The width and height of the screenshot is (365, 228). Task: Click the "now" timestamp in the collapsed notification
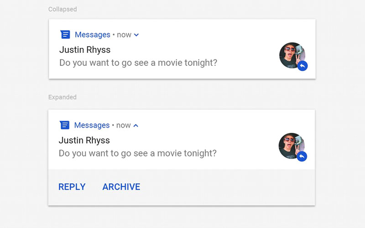(124, 35)
